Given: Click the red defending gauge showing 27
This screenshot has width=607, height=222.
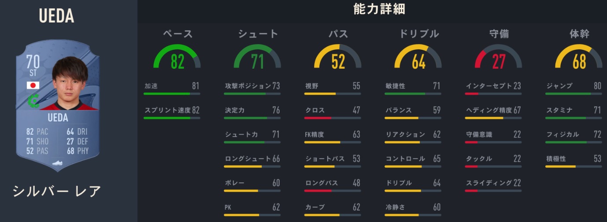Looking at the screenshot, I should coord(499,58).
